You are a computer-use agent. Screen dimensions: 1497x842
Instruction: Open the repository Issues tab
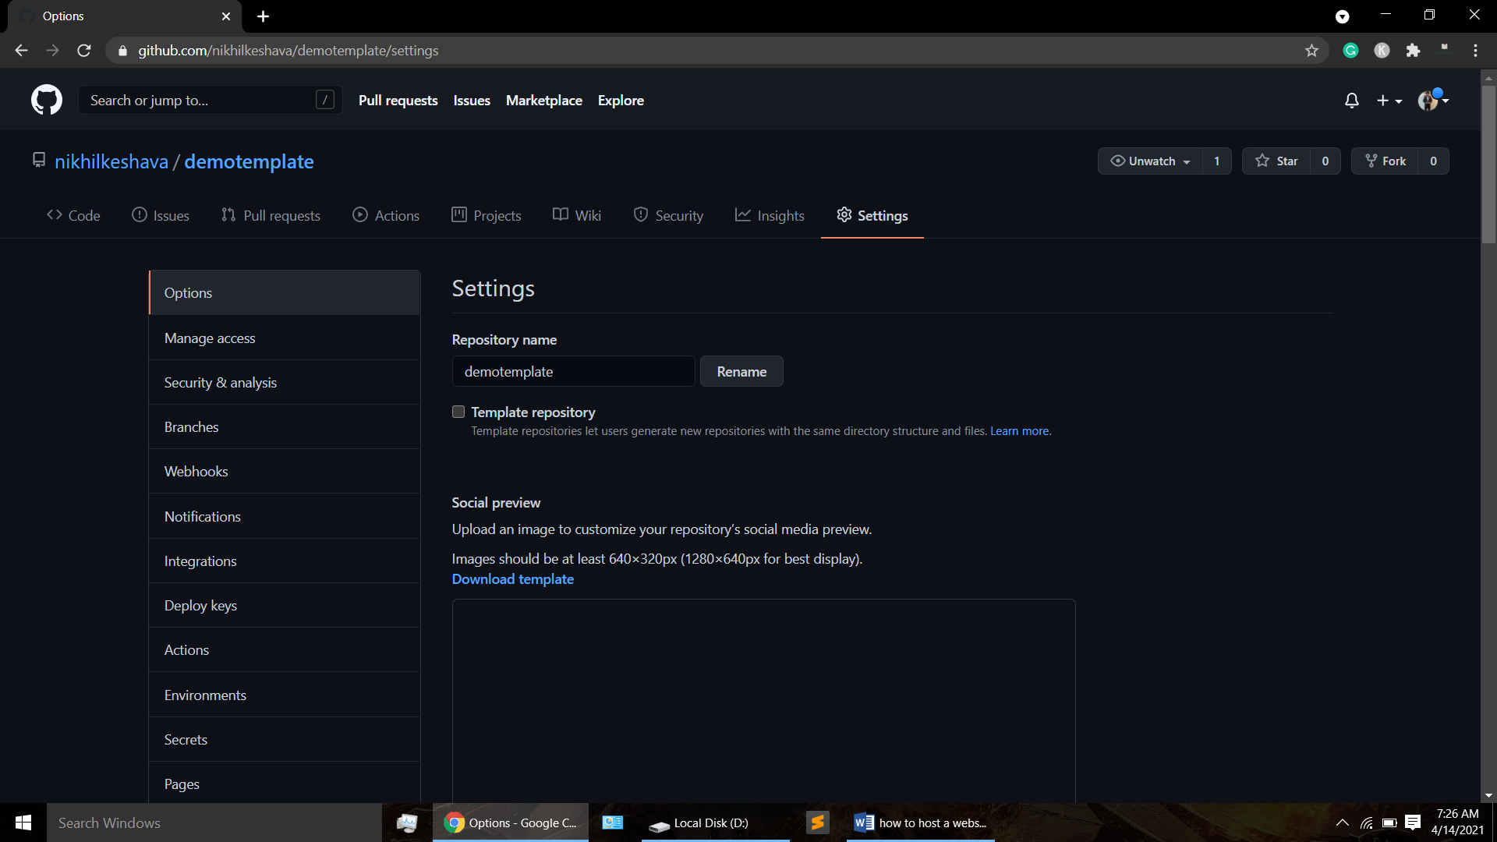pos(161,215)
